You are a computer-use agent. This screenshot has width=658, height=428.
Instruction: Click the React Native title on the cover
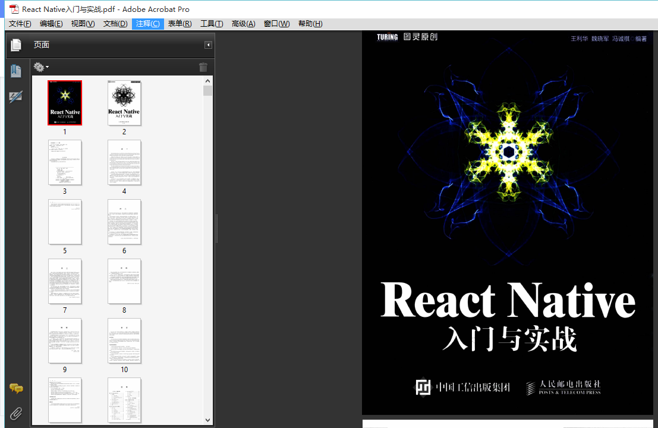pyautogui.click(x=508, y=300)
